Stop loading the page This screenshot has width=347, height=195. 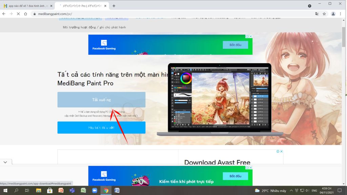[x=18, y=14]
